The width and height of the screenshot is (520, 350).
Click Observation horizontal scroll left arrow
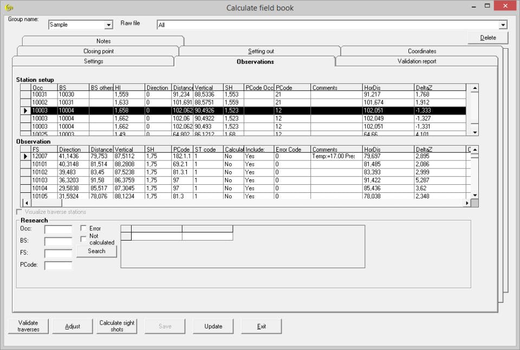pos(27,203)
